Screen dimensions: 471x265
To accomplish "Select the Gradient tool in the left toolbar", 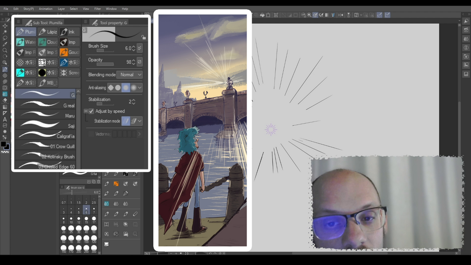I will pyautogui.click(x=5, y=106).
